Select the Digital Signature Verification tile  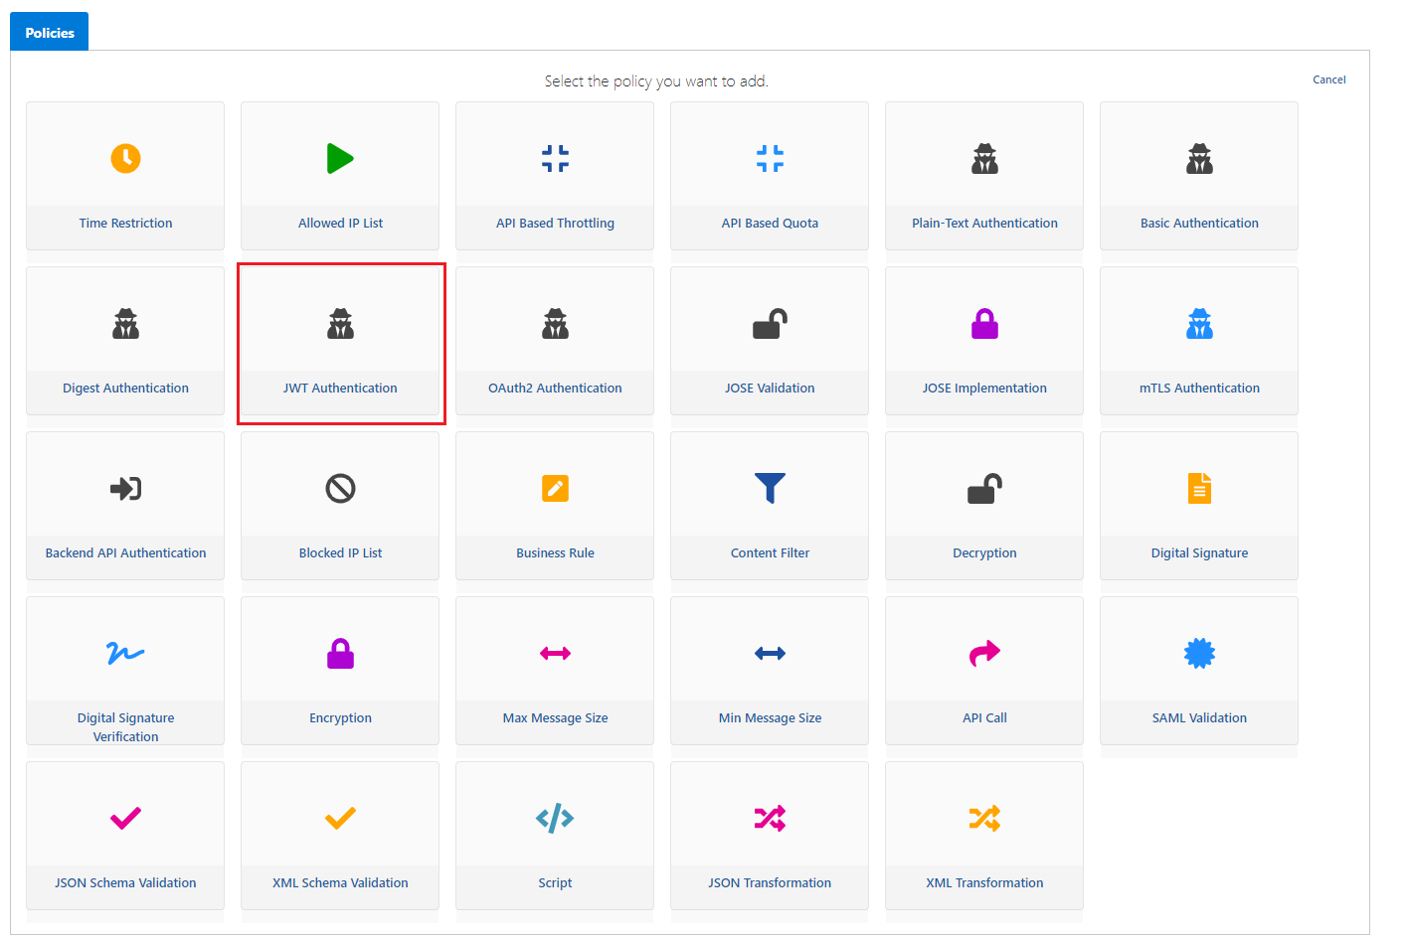click(x=125, y=671)
